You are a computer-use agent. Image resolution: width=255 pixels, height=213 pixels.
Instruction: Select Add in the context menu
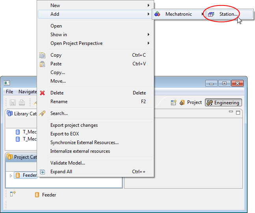tap(96, 14)
